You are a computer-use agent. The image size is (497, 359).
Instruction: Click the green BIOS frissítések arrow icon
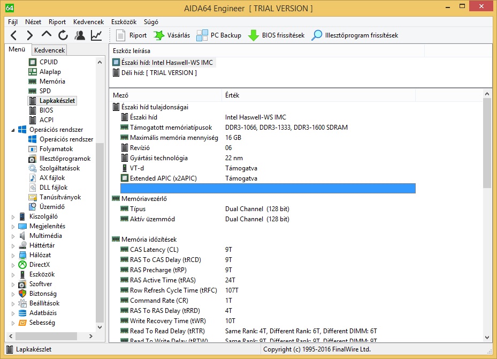tap(253, 35)
